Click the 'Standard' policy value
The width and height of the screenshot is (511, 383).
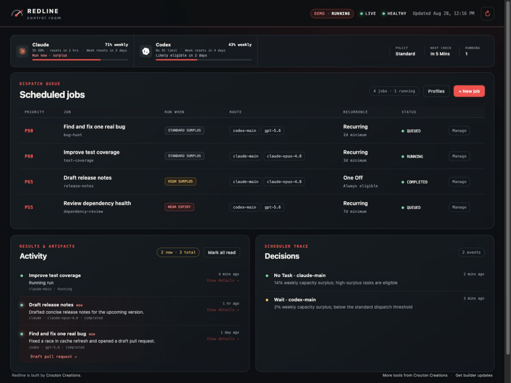tap(405, 54)
